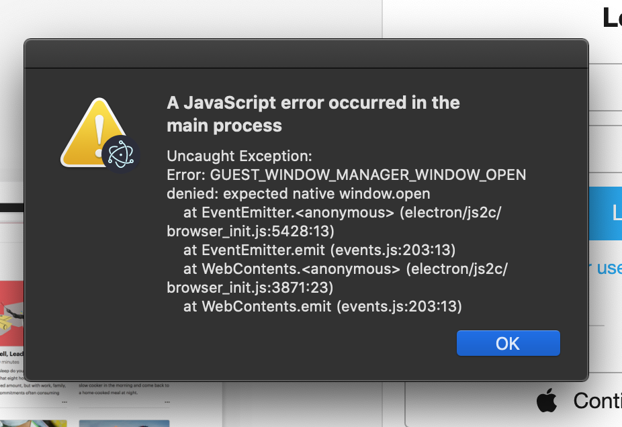The width and height of the screenshot is (622, 427).
Task: Click the Electron logo badge
Action: 121,154
